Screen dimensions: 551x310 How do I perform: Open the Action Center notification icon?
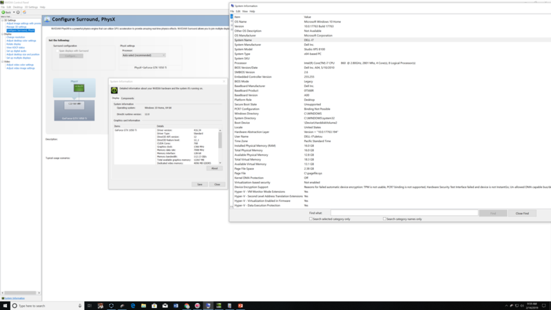544,306
